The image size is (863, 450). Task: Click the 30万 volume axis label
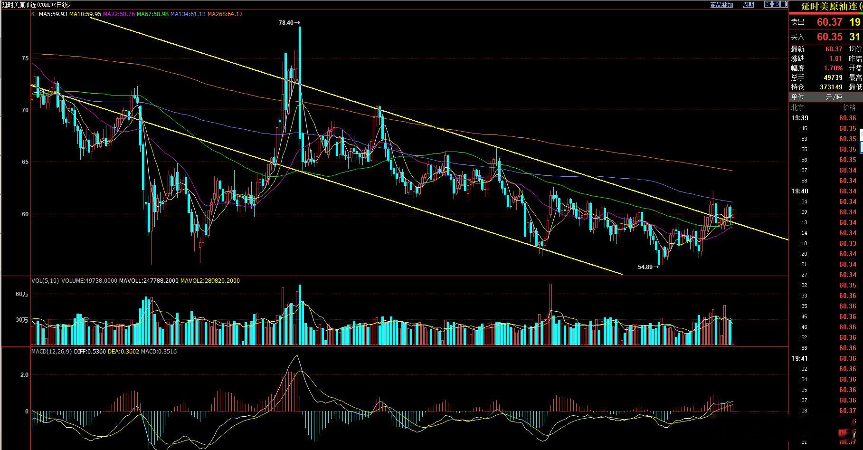[x=22, y=320]
